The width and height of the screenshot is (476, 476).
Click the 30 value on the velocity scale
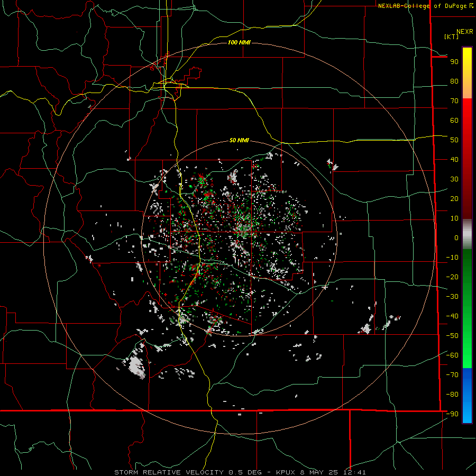point(454,179)
